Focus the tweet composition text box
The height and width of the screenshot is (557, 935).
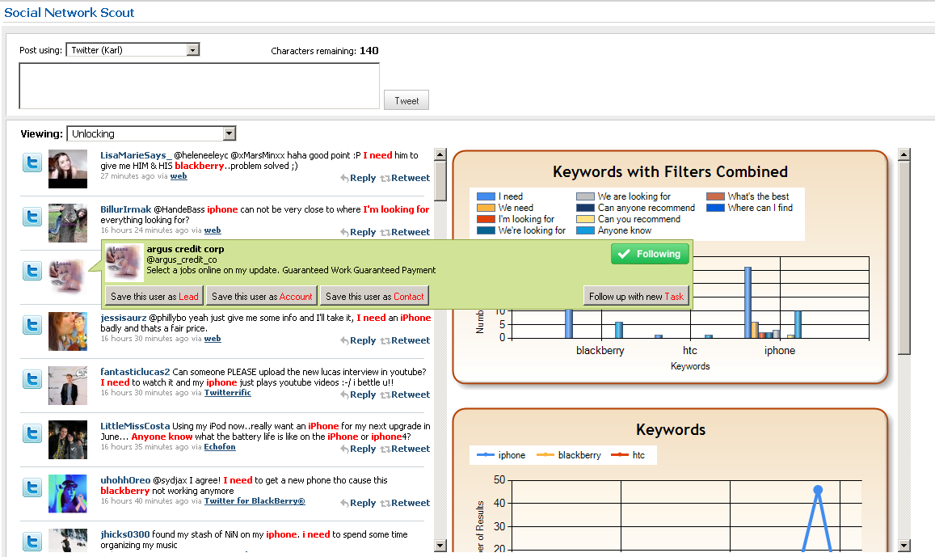199,86
